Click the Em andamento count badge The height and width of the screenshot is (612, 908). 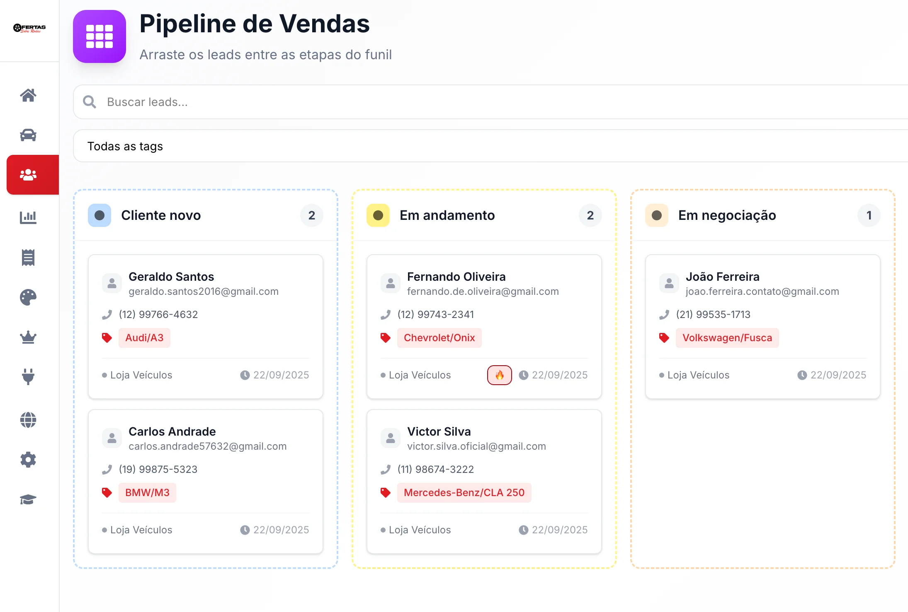tap(590, 215)
